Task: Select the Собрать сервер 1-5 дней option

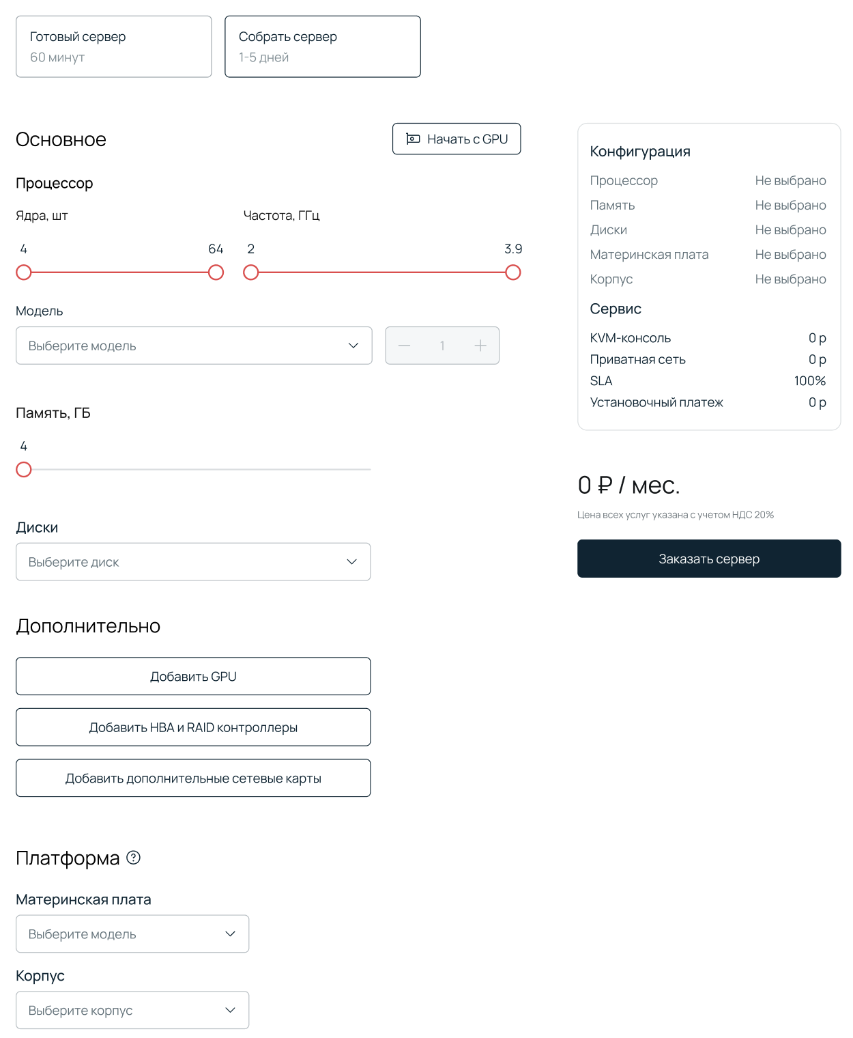Action: [x=323, y=46]
